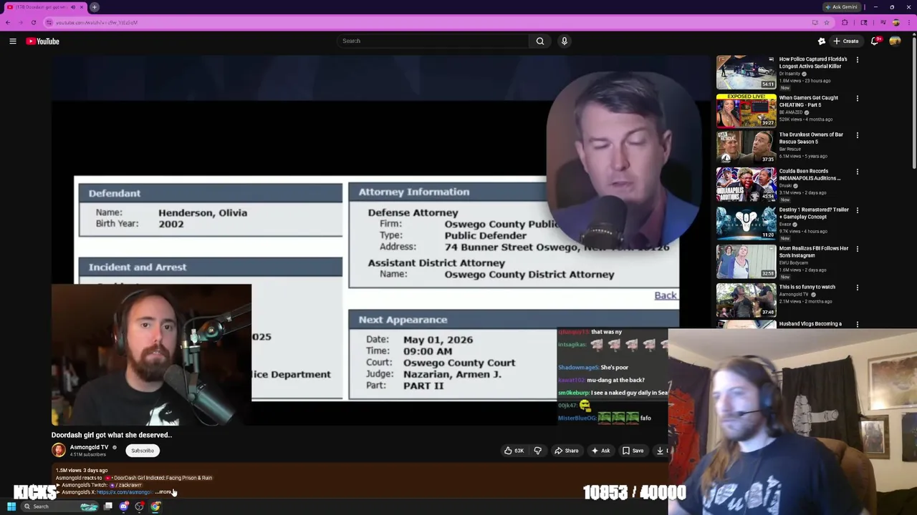Open options for Florida's Serial Killer video

click(858, 60)
